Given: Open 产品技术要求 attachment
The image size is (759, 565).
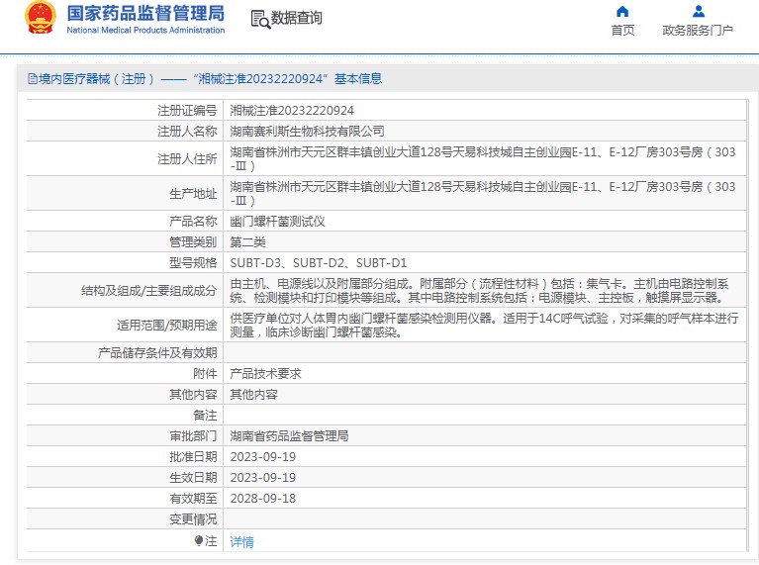Looking at the screenshot, I should [x=265, y=374].
